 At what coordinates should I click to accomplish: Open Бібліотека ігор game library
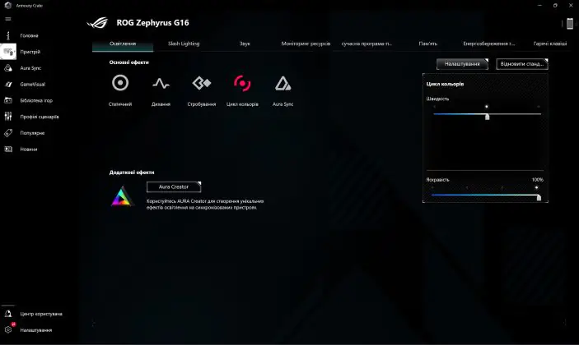(x=36, y=100)
